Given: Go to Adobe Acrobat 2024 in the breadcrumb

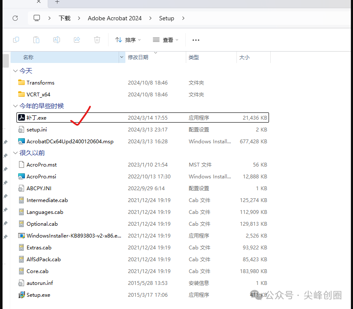Looking at the screenshot, I should [x=114, y=18].
